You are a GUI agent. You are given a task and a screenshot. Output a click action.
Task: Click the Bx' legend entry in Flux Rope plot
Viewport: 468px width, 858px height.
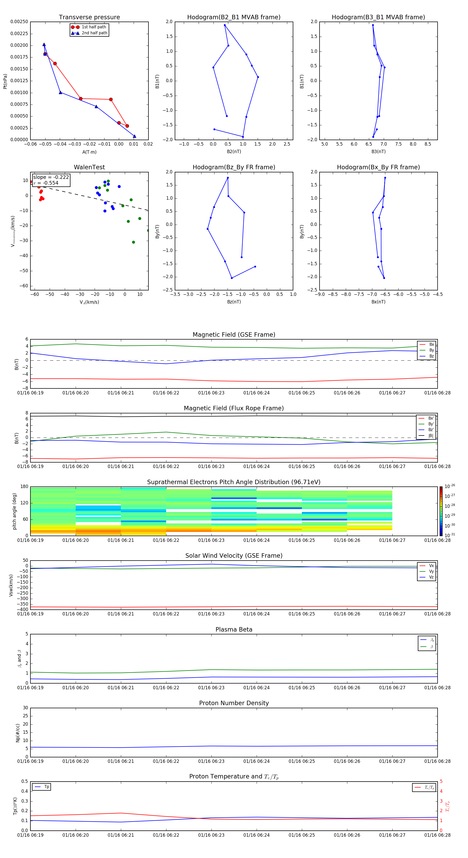[x=426, y=418]
